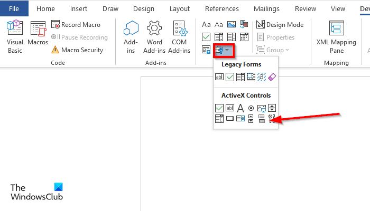Open the XML Mapping Pane
Screen dimensions: 370x211
(x=336, y=37)
